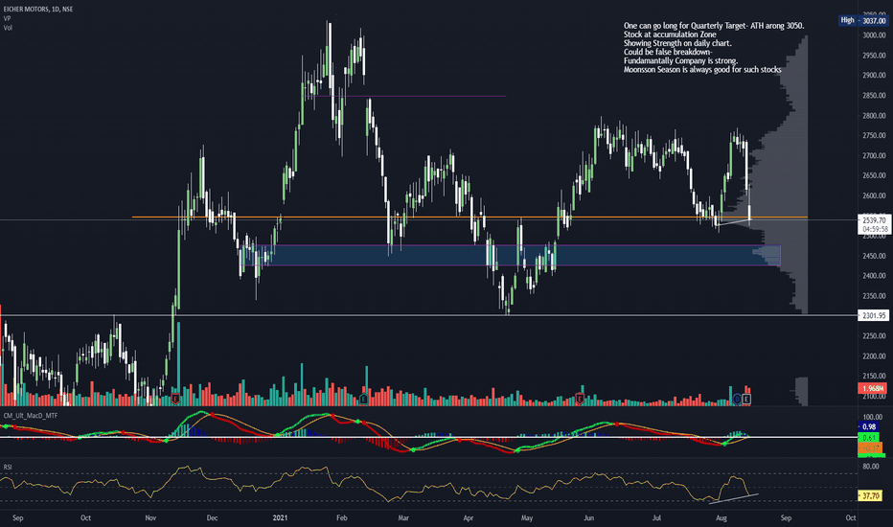893x527 pixels.
Task: Click the 2750.00 price axis label
Action: click(x=874, y=136)
